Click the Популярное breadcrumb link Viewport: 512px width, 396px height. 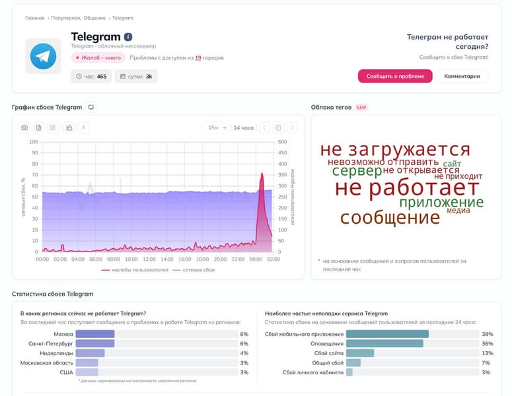(x=66, y=18)
